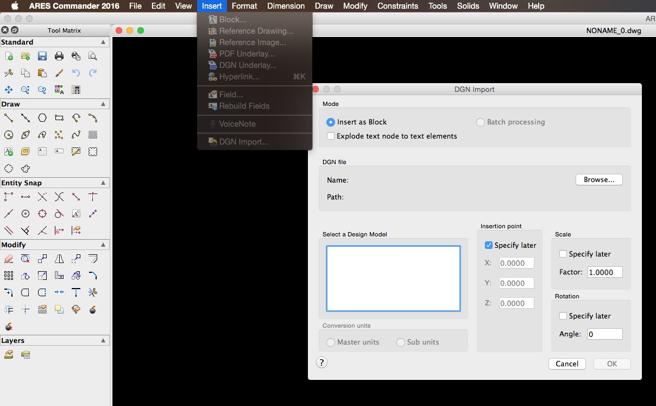Viewport: 656px width, 406px height.
Task: Uncheck Insertion point Specify later checkbox
Action: coord(489,246)
